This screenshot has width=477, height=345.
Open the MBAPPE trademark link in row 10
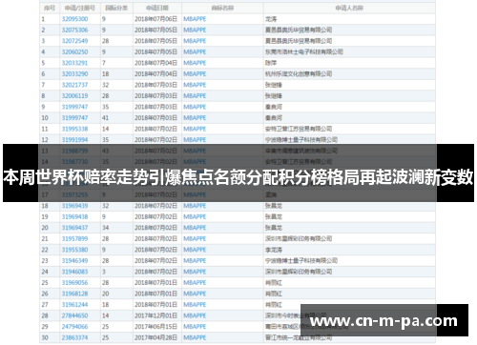pyautogui.click(x=195, y=118)
